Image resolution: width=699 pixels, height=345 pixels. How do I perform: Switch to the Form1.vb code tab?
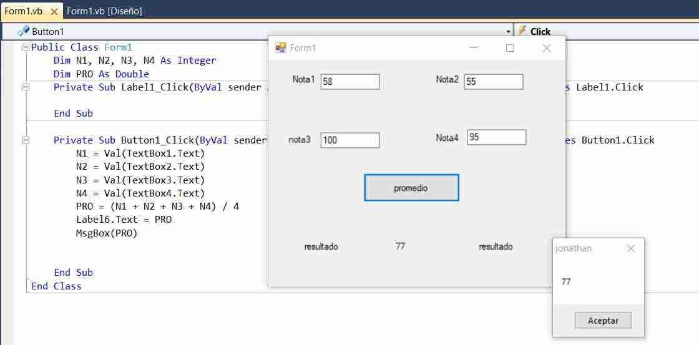pos(23,12)
